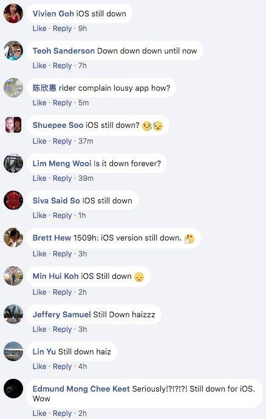Click Min Hui Koh's avatar

[13, 276]
